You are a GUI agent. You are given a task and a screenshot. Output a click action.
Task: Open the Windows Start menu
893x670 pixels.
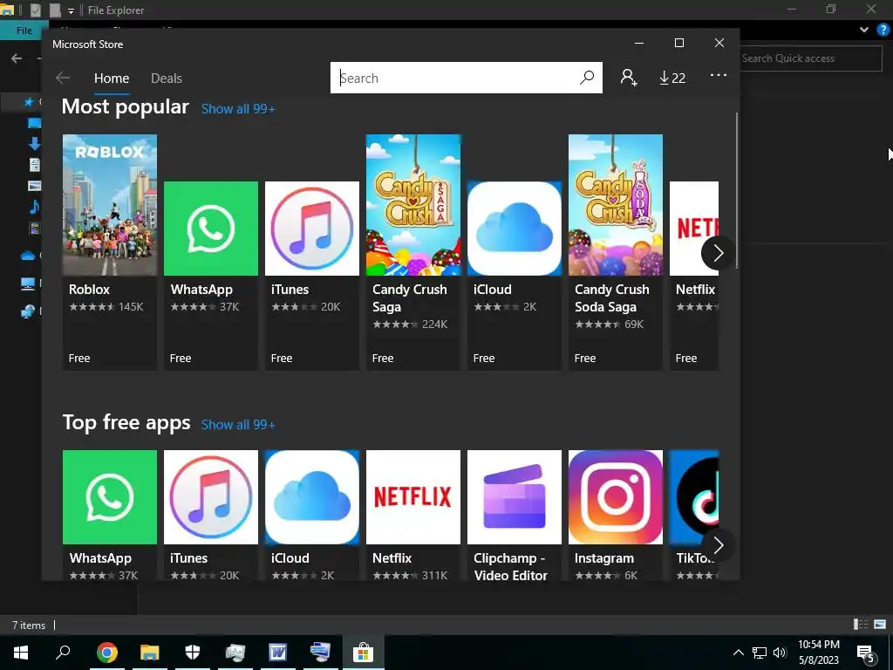[21, 652]
